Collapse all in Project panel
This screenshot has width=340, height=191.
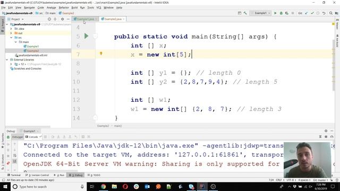pyautogui.click(x=55, y=19)
